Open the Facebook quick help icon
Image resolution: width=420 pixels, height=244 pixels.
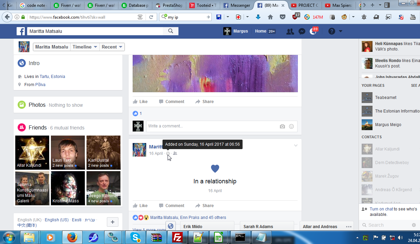tap(332, 31)
